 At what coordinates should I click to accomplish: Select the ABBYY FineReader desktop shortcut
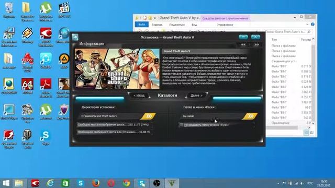46,37
